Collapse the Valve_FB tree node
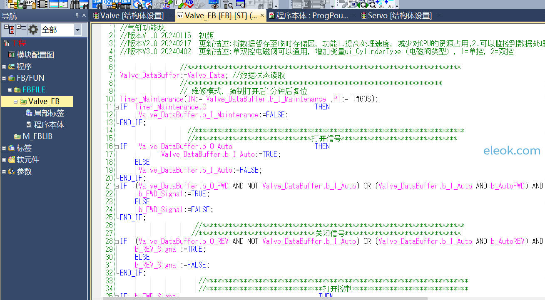The height and width of the screenshot is (300, 545). [16, 102]
